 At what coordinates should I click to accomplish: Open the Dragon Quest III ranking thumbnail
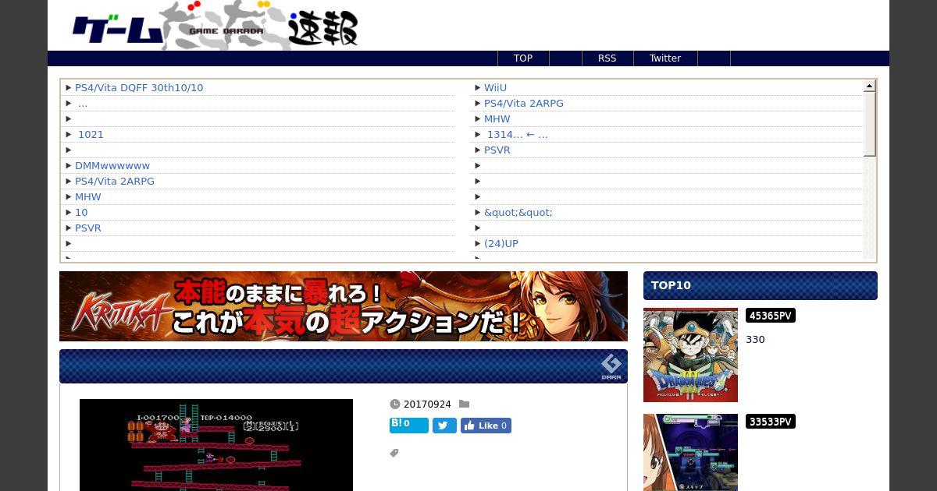[690, 355]
